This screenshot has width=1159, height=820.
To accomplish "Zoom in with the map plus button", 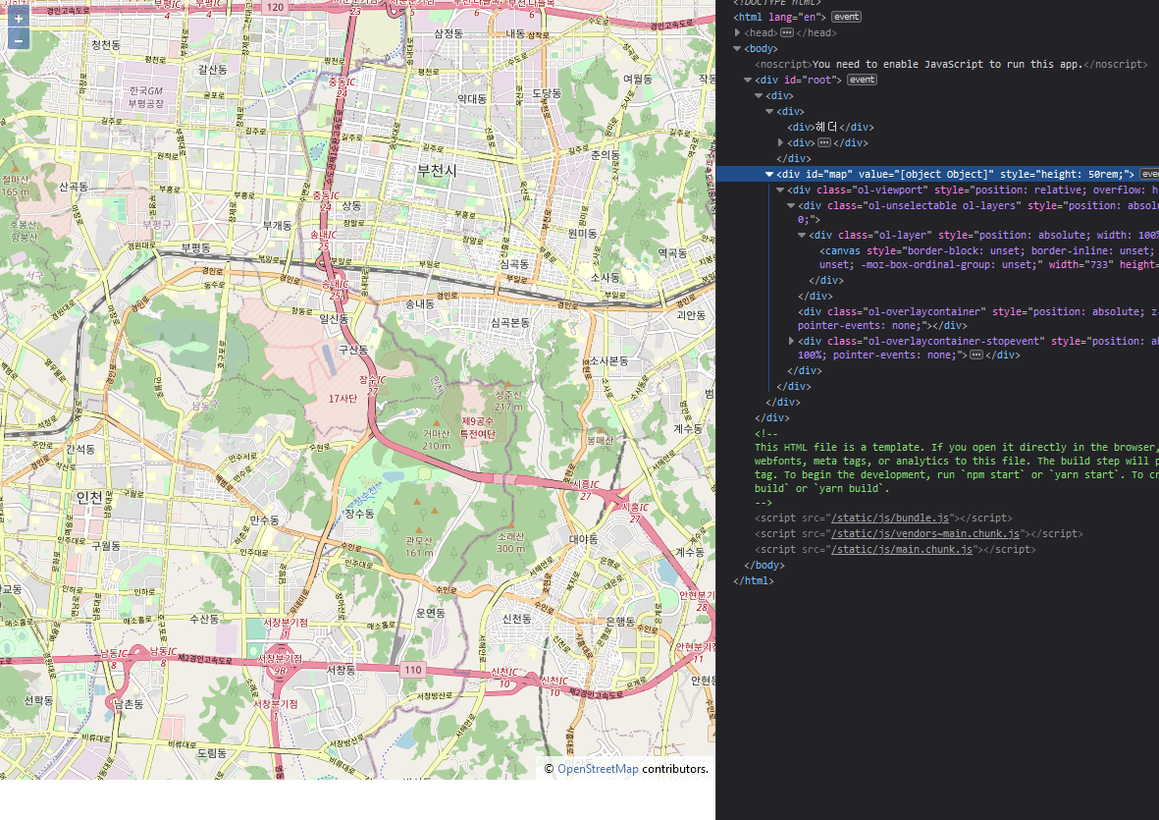I will pyautogui.click(x=18, y=19).
